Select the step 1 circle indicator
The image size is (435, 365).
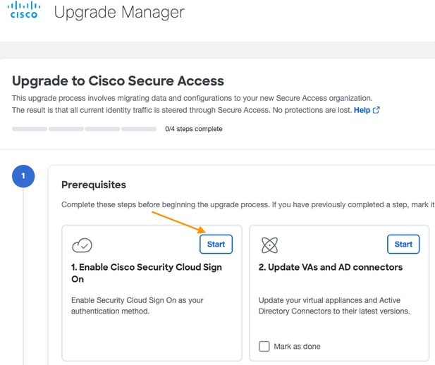pos(23,176)
